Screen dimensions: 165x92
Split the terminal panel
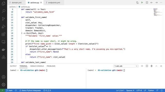click(147, 66)
